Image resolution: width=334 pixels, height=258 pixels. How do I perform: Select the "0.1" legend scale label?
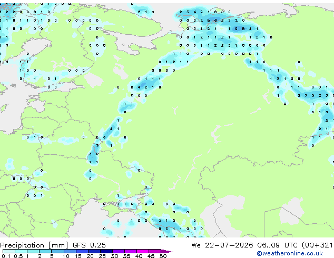[6, 256]
